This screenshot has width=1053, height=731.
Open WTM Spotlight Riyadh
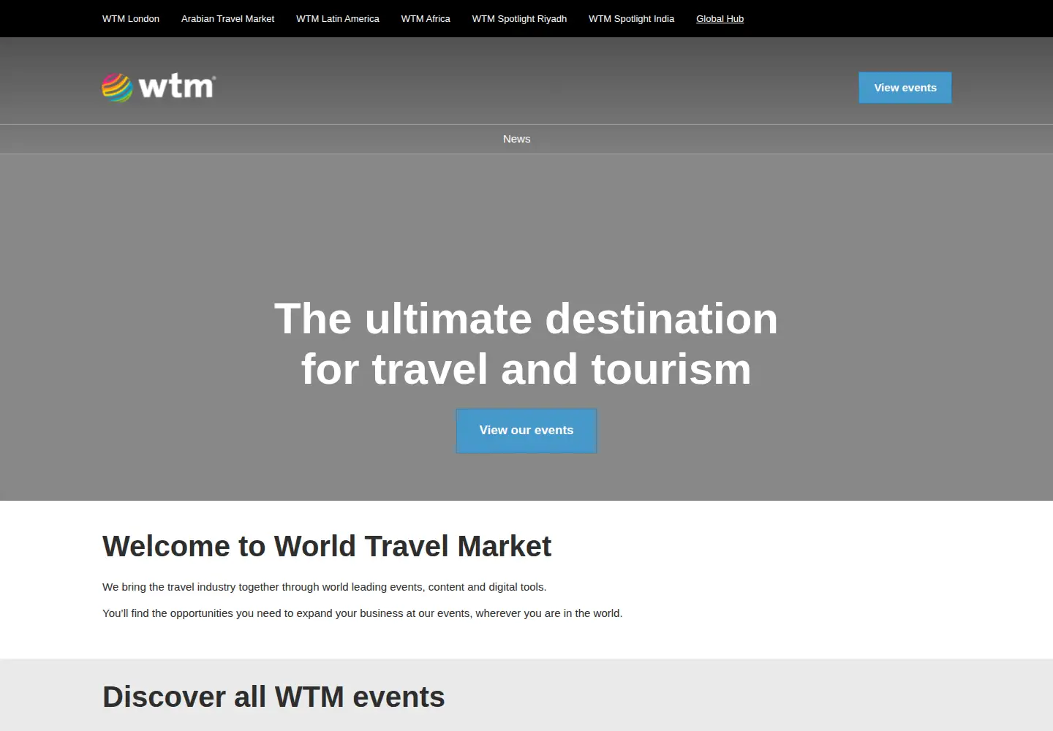click(x=519, y=19)
